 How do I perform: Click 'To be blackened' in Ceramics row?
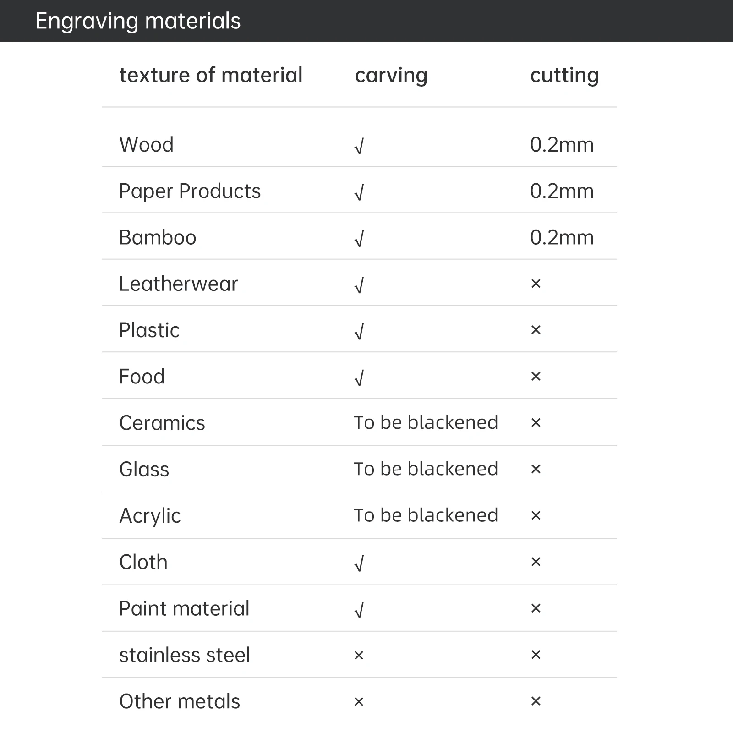point(426,422)
